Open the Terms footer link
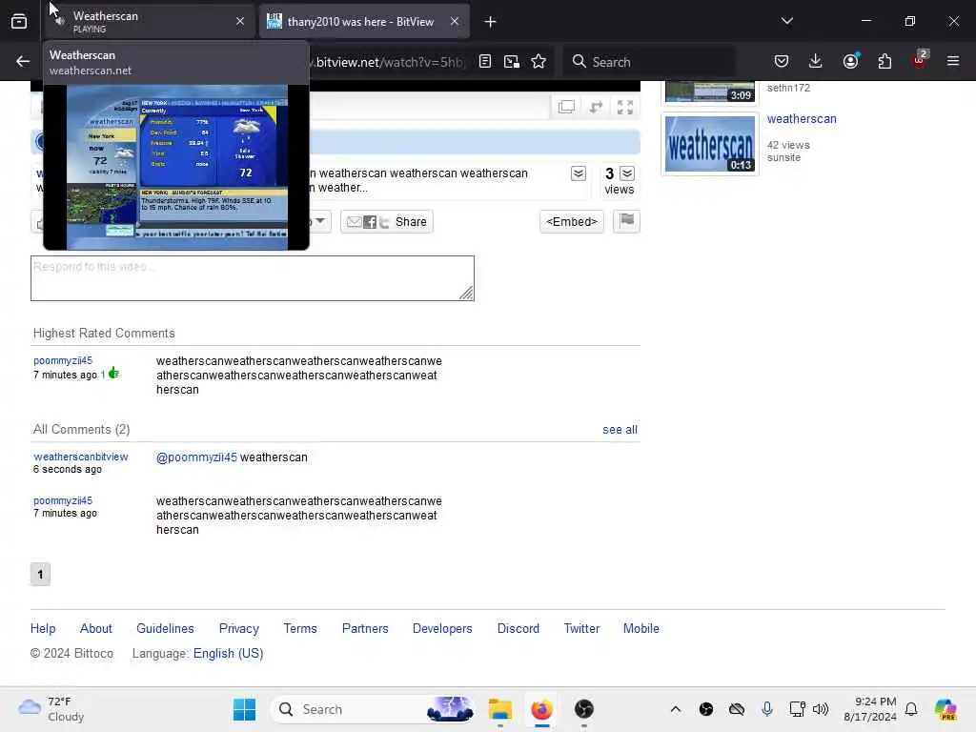976x732 pixels. (300, 629)
